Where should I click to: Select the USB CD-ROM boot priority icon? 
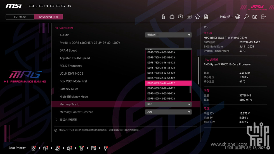tap(69, 148)
